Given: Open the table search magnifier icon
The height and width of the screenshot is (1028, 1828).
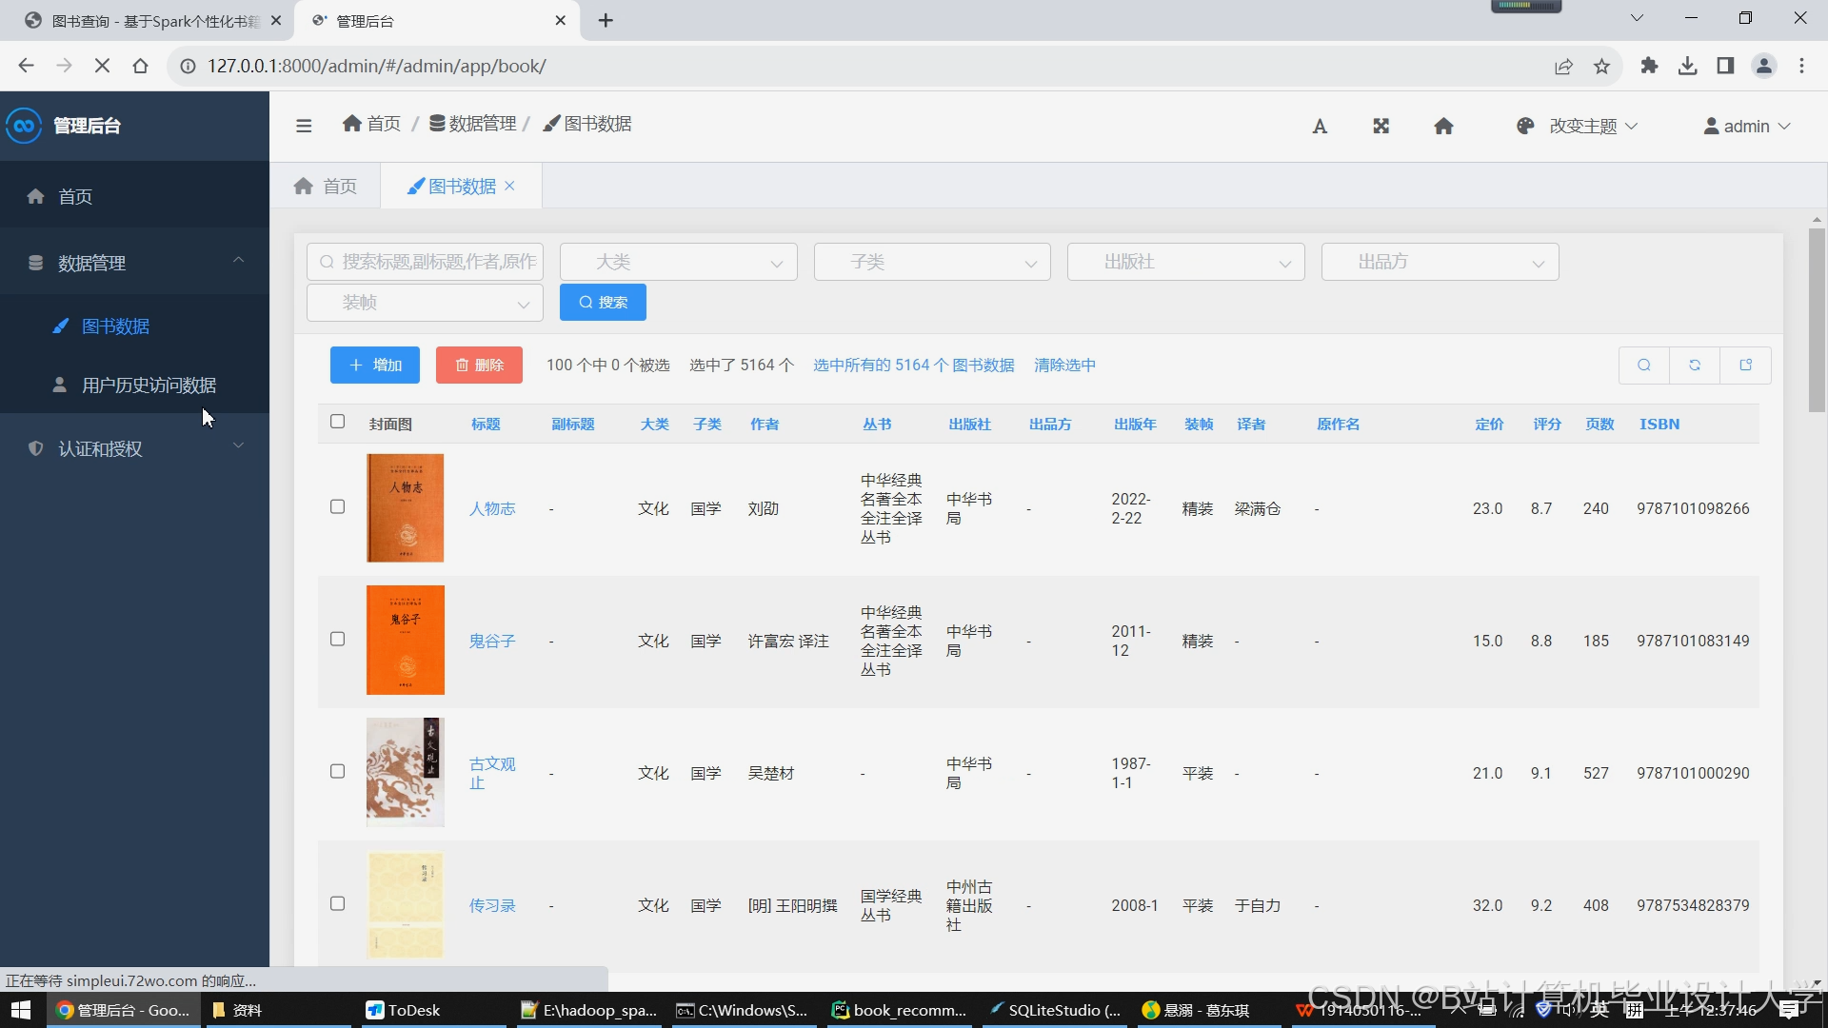Looking at the screenshot, I should pyautogui.click(x=1643, y=365).
